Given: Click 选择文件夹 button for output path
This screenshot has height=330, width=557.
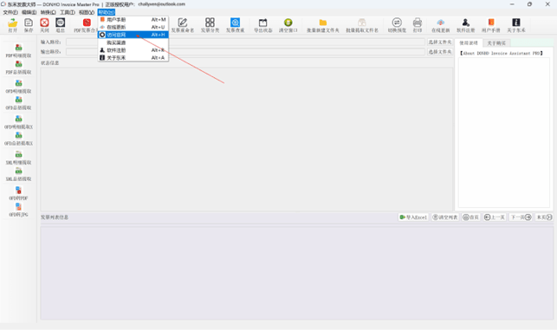Looking at the screenshot, I should (440, 52).
